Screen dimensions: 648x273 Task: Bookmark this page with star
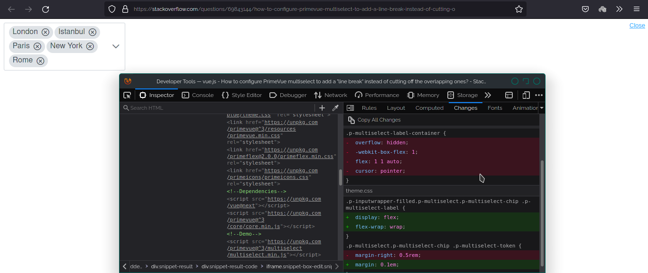click(x=519, y=9)
